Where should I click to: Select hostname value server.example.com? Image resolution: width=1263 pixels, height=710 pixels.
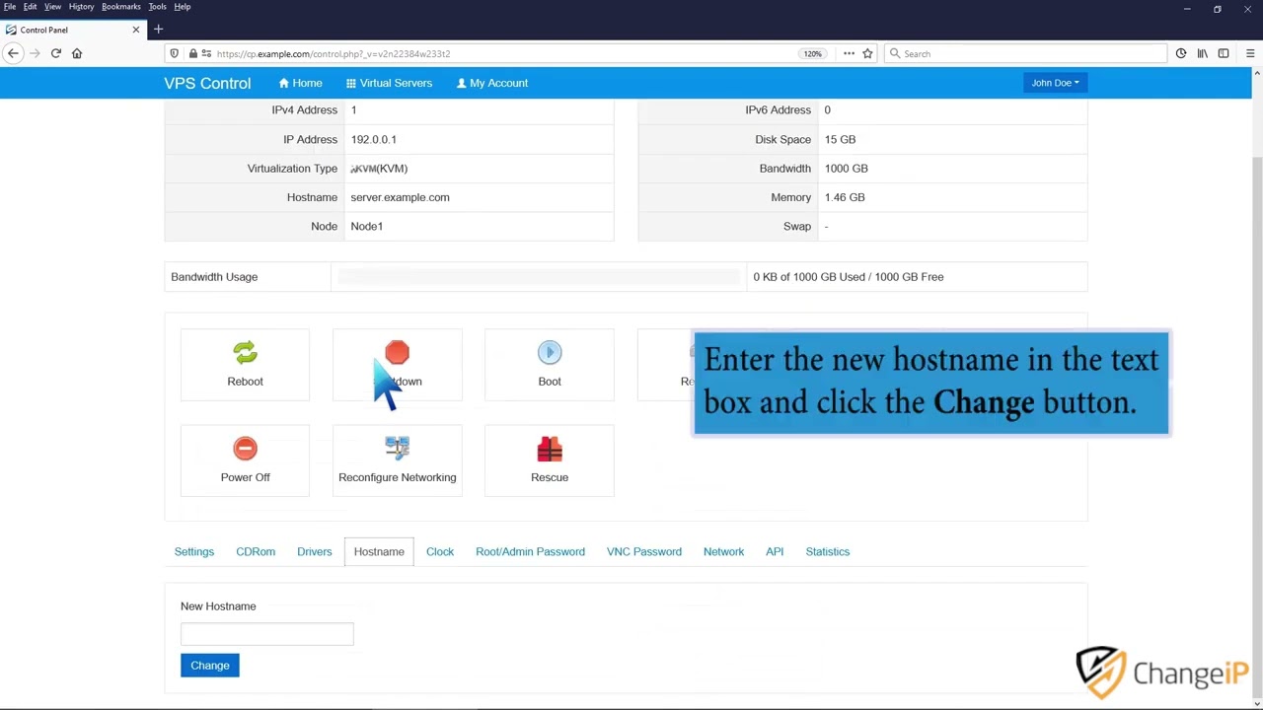click(400, 197)
